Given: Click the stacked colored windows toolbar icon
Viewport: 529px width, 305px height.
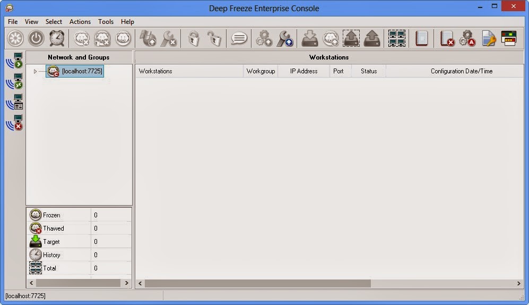Looking at the screenshot, I should click(509, 38).
